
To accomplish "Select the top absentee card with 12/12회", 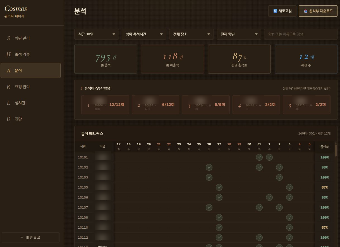I will (105, 104).
